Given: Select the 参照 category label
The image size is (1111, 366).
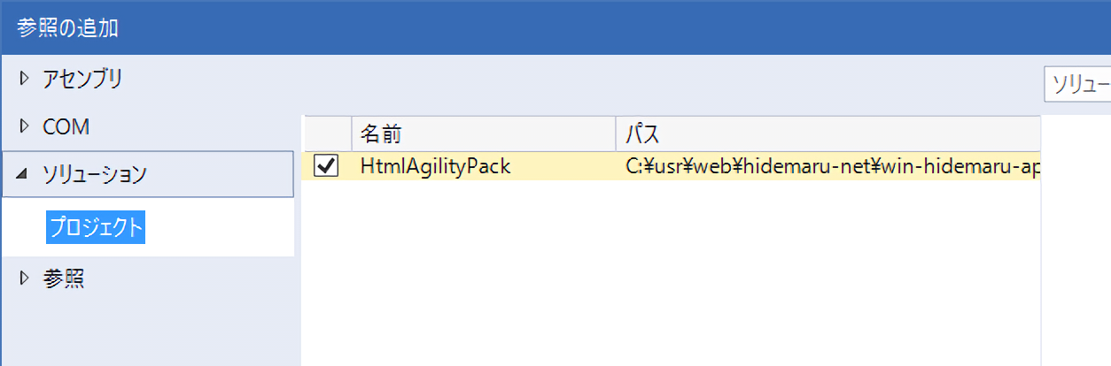Looking at the screenshot, I should coord(64,279).
